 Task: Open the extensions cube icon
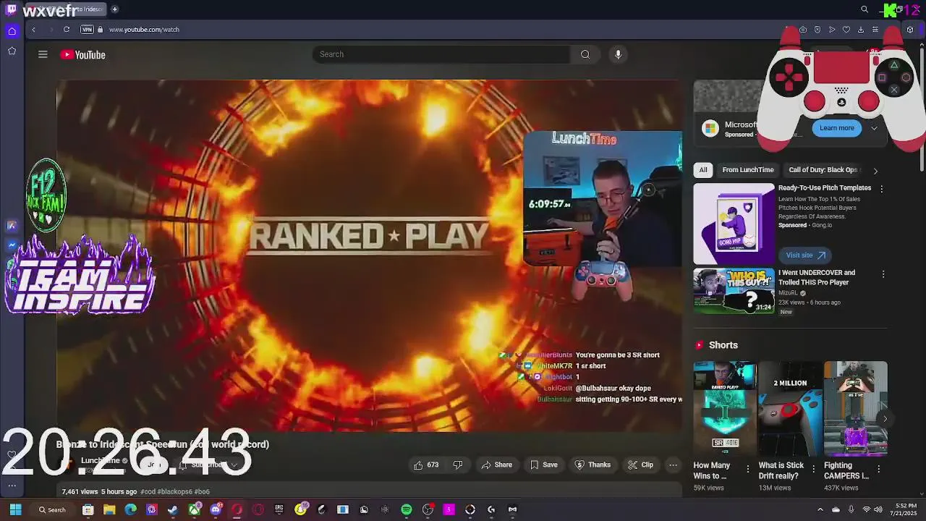coord(910,30)
